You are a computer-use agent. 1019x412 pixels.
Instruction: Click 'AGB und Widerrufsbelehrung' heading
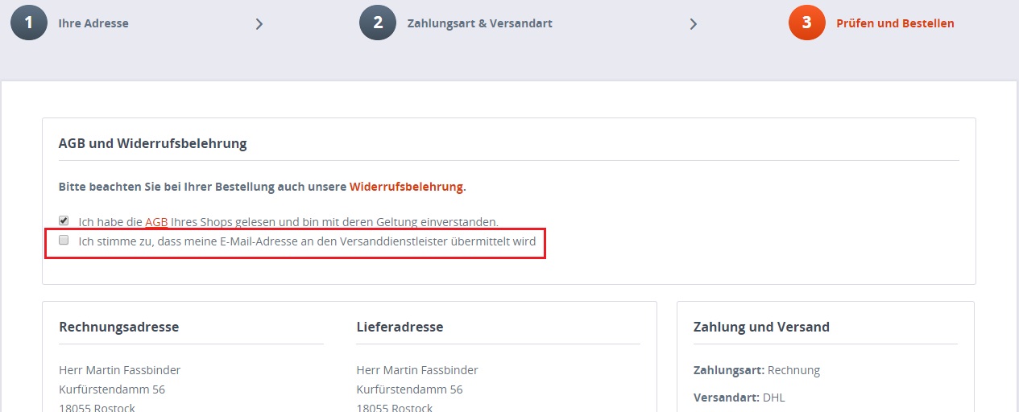pyautogui.click(x=153, y=144)
